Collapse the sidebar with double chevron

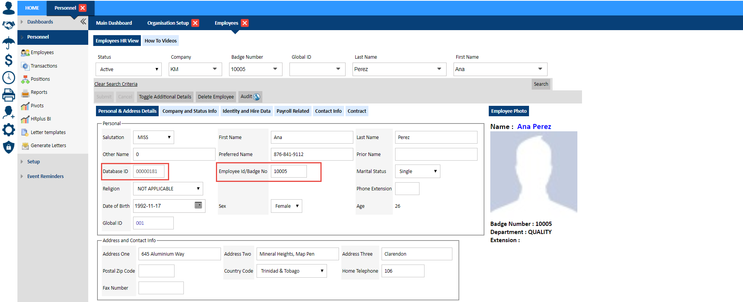coord(83,22)
